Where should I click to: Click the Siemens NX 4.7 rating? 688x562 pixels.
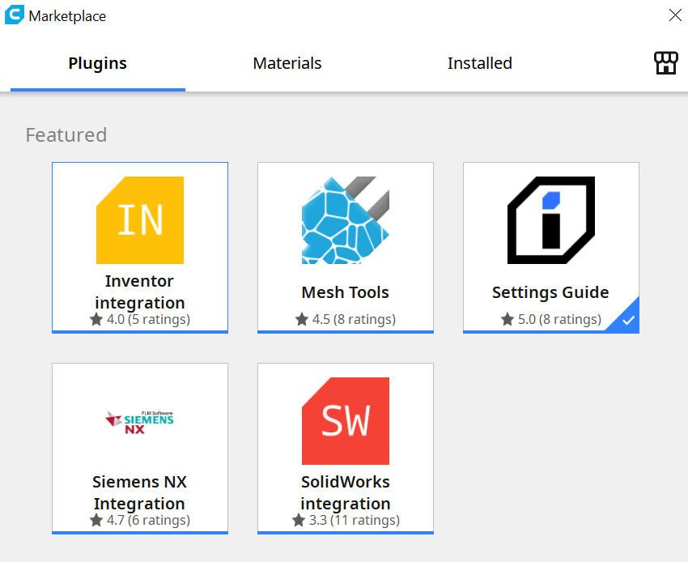click(x=140, y=520)
